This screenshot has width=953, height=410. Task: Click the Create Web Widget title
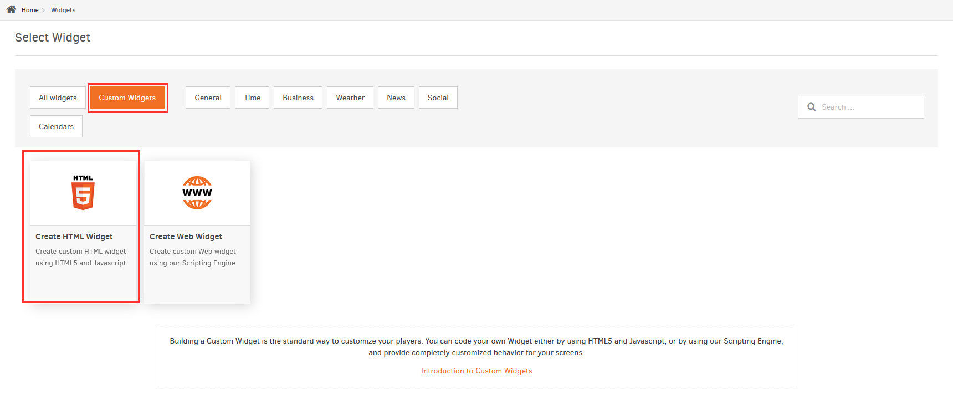(186, 237)
